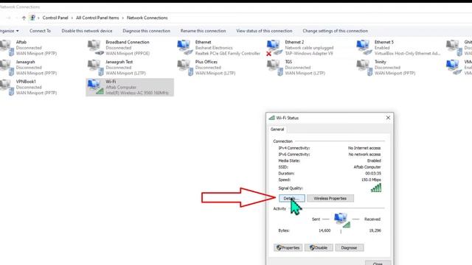Image resolution: width=472 pixels, height=265 pixels.
Task: Click 'TAP-Windows Adapter V9' text
Action: tap(309, 54)
